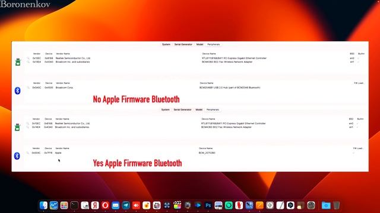The image size is (380, 213).
Task: Click the BCM2046B1 USB 2.0 Hub device name
Action: [x=230, y=88]
